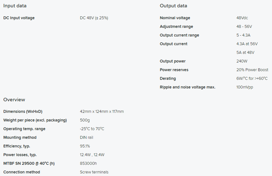Click the 5A at 48V value

point(245,53)
